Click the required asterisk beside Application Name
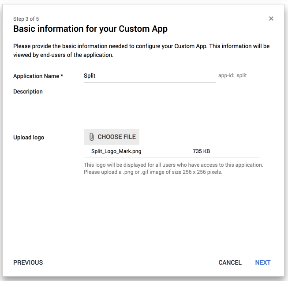Screen dimensions: 288x281 click(x=62, y=76)
